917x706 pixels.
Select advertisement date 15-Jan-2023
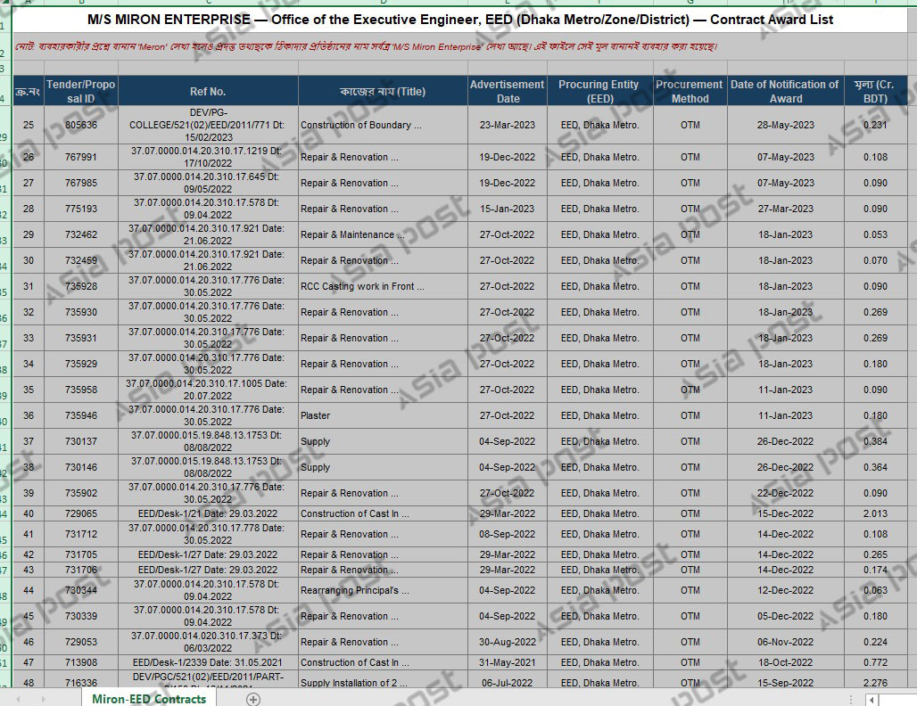point(507,209)
